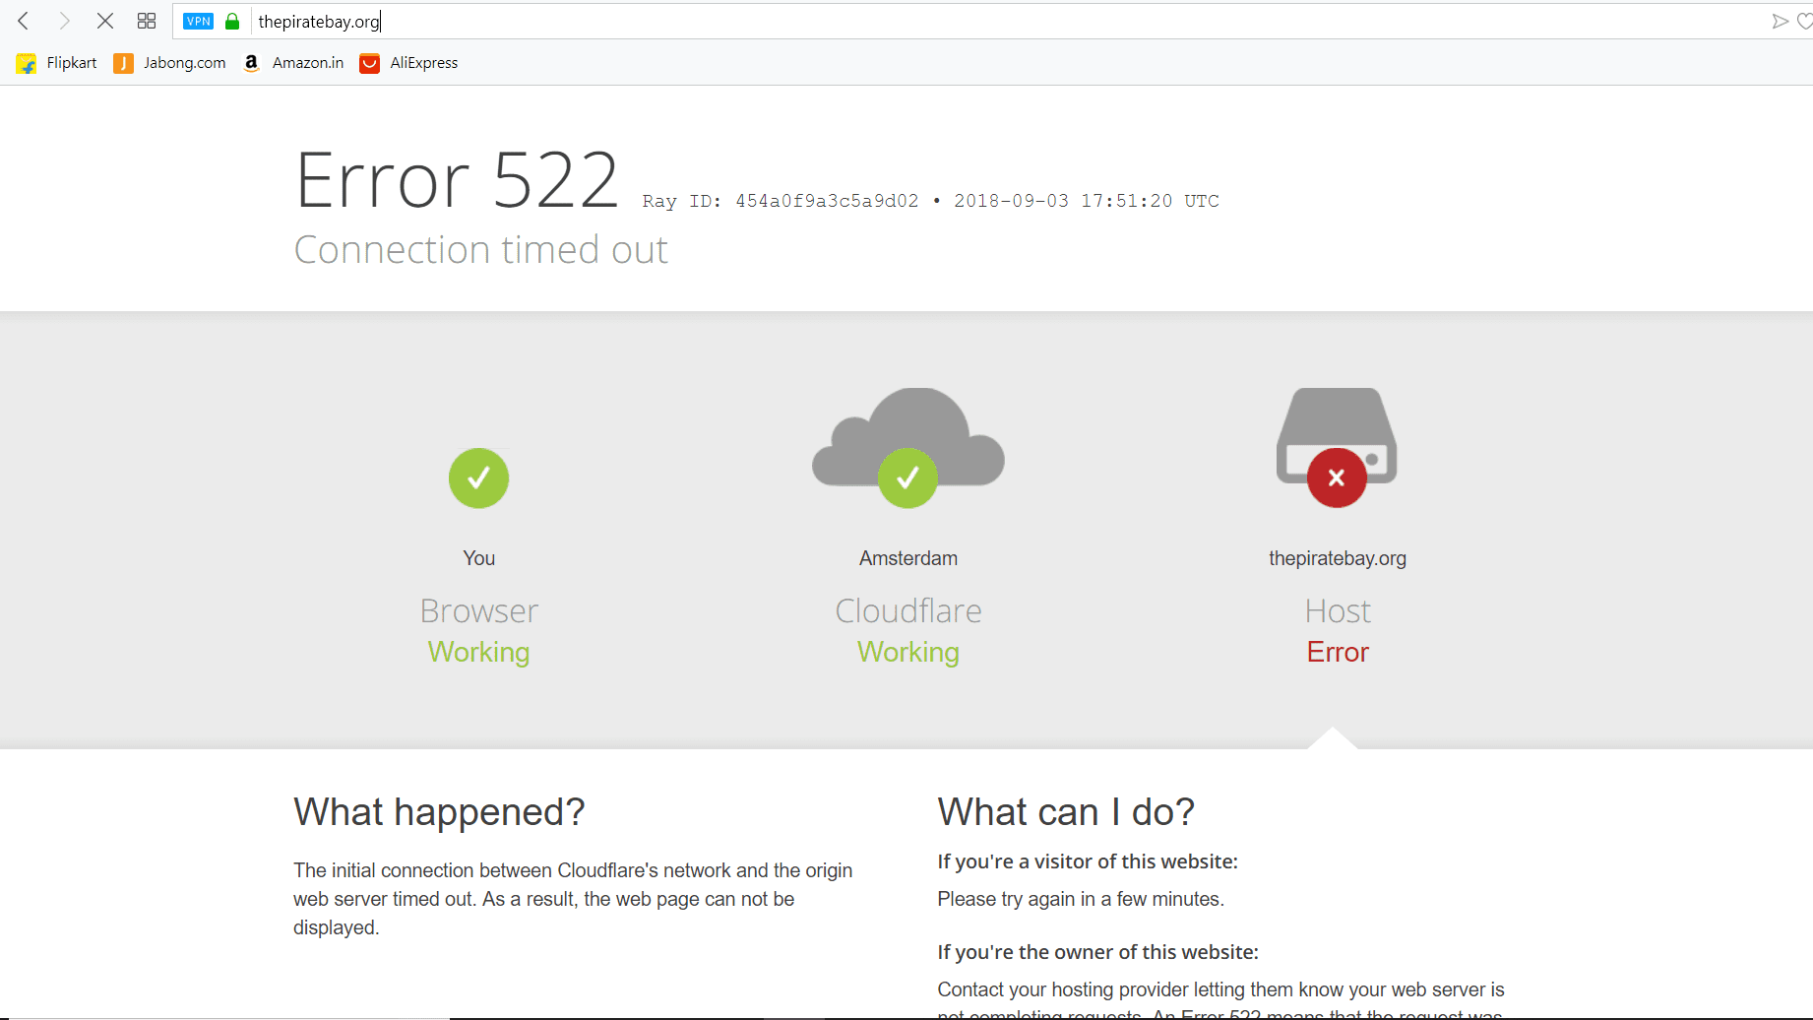
Task: Click the green checkmark above You
Action: click(x=478, y=478)
